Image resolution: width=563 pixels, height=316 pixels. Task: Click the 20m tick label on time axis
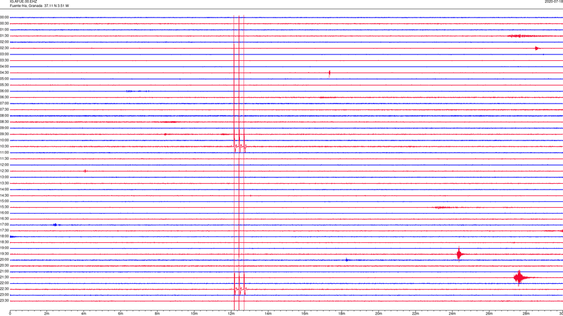pyautogui.click(x=378, y=314)
